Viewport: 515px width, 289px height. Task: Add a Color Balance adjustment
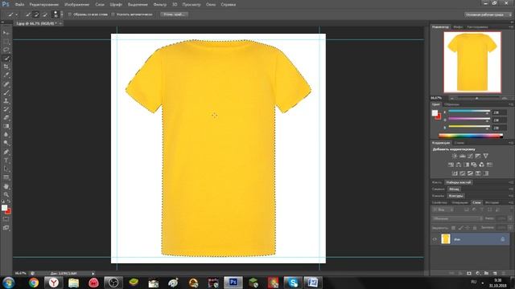tap(459, 165)
